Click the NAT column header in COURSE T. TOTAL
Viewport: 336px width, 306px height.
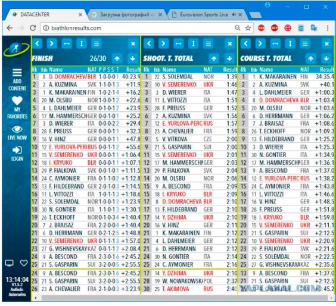pyautogui.click(x=304, y=70)
